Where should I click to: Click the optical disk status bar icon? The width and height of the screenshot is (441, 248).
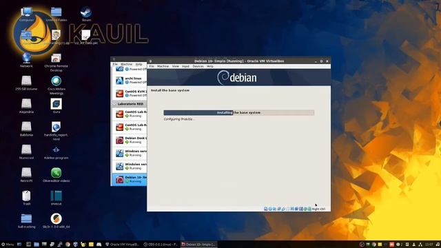click(x=270, y=209)
